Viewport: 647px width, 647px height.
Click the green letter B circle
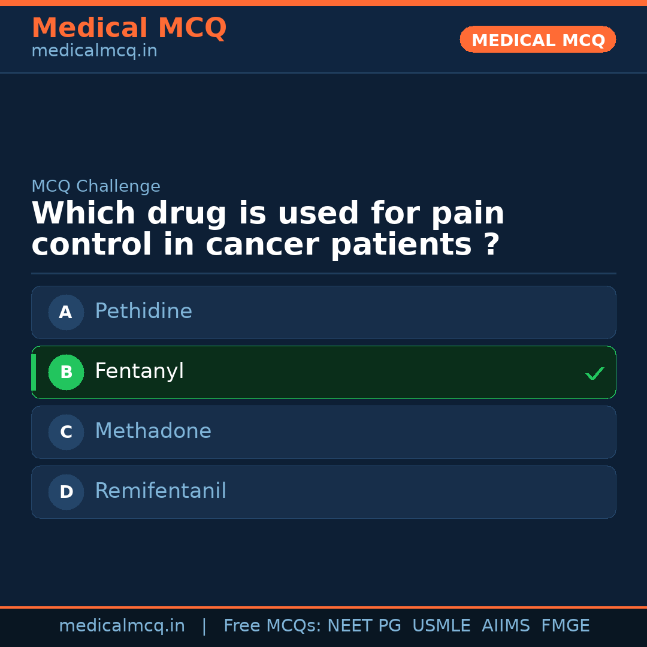(66, 372)
